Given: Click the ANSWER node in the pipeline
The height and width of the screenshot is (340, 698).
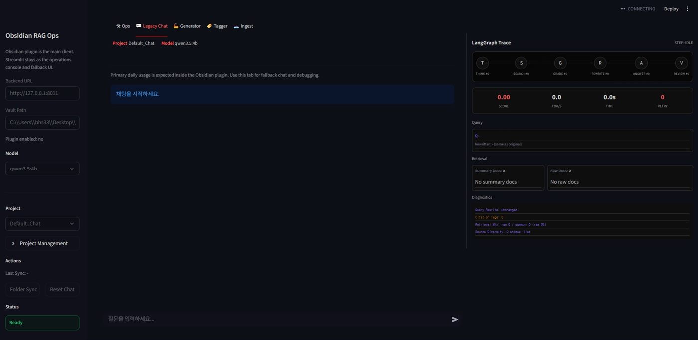Looking at the screenshot, I should point(641,63).
